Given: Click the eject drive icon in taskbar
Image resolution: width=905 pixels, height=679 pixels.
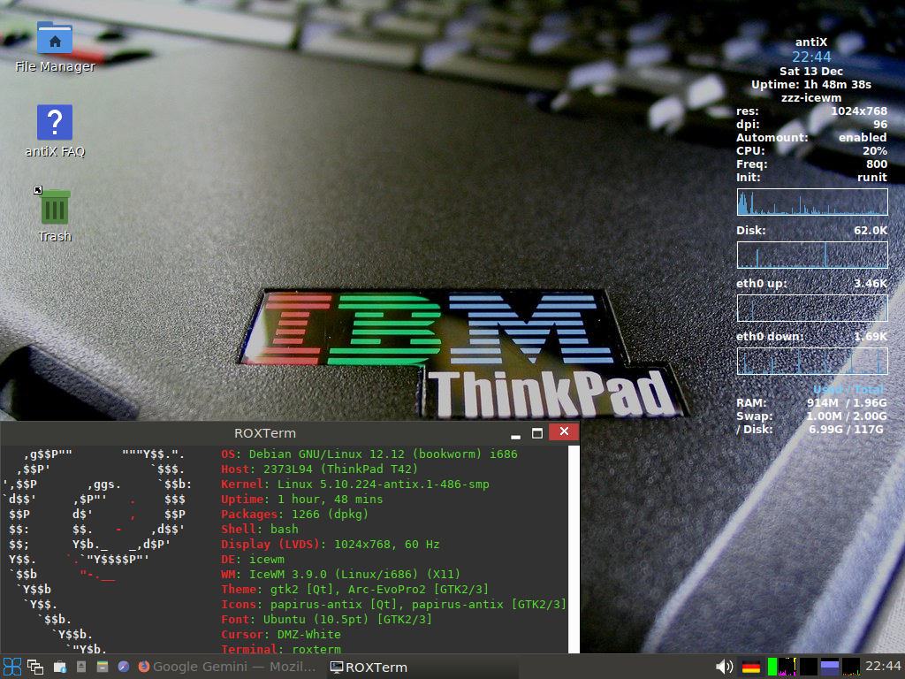Looking at the screenshot, I should coord(81,667).
